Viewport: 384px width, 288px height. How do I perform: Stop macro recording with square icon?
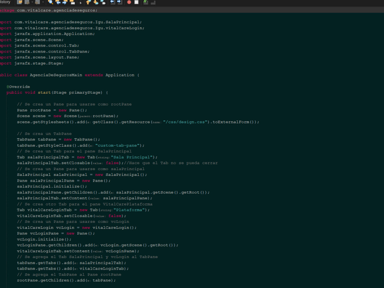tap(137, 3)
